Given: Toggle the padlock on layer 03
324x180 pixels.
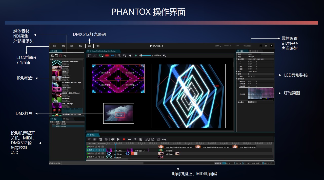Looking at the screenshot, I should pyautogui.click(x=96, y=150).
